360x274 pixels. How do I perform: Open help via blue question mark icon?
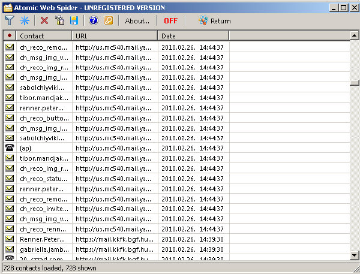[x=94, y=20]
